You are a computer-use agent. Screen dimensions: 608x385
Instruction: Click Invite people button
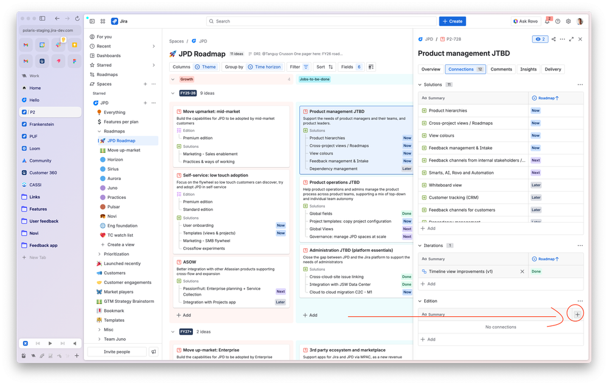[x=117, y=352]
